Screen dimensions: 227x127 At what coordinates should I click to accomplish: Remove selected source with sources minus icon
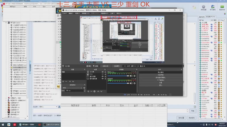(91, 91)
